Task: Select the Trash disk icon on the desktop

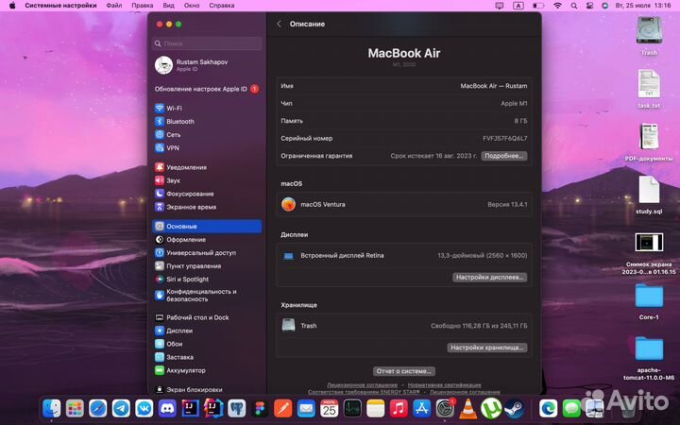Action: pyautogui.click(x=649, y=36)
